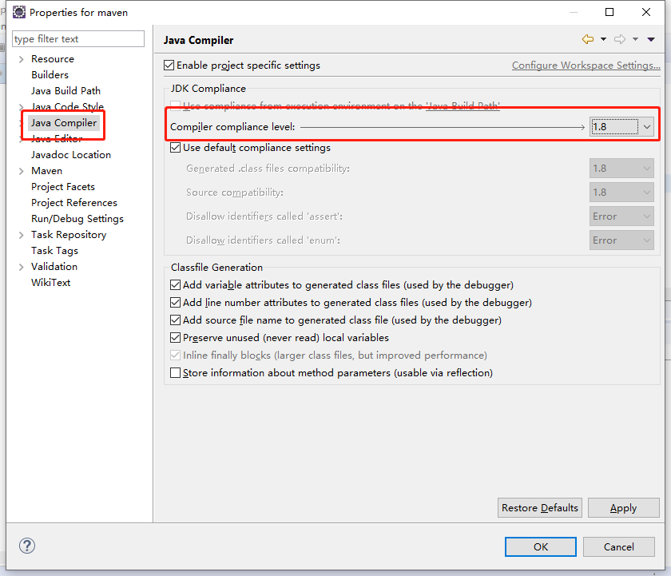Screen dimensions: 671x576
Task: Select Task Tags page
Action: pos(55,251)
